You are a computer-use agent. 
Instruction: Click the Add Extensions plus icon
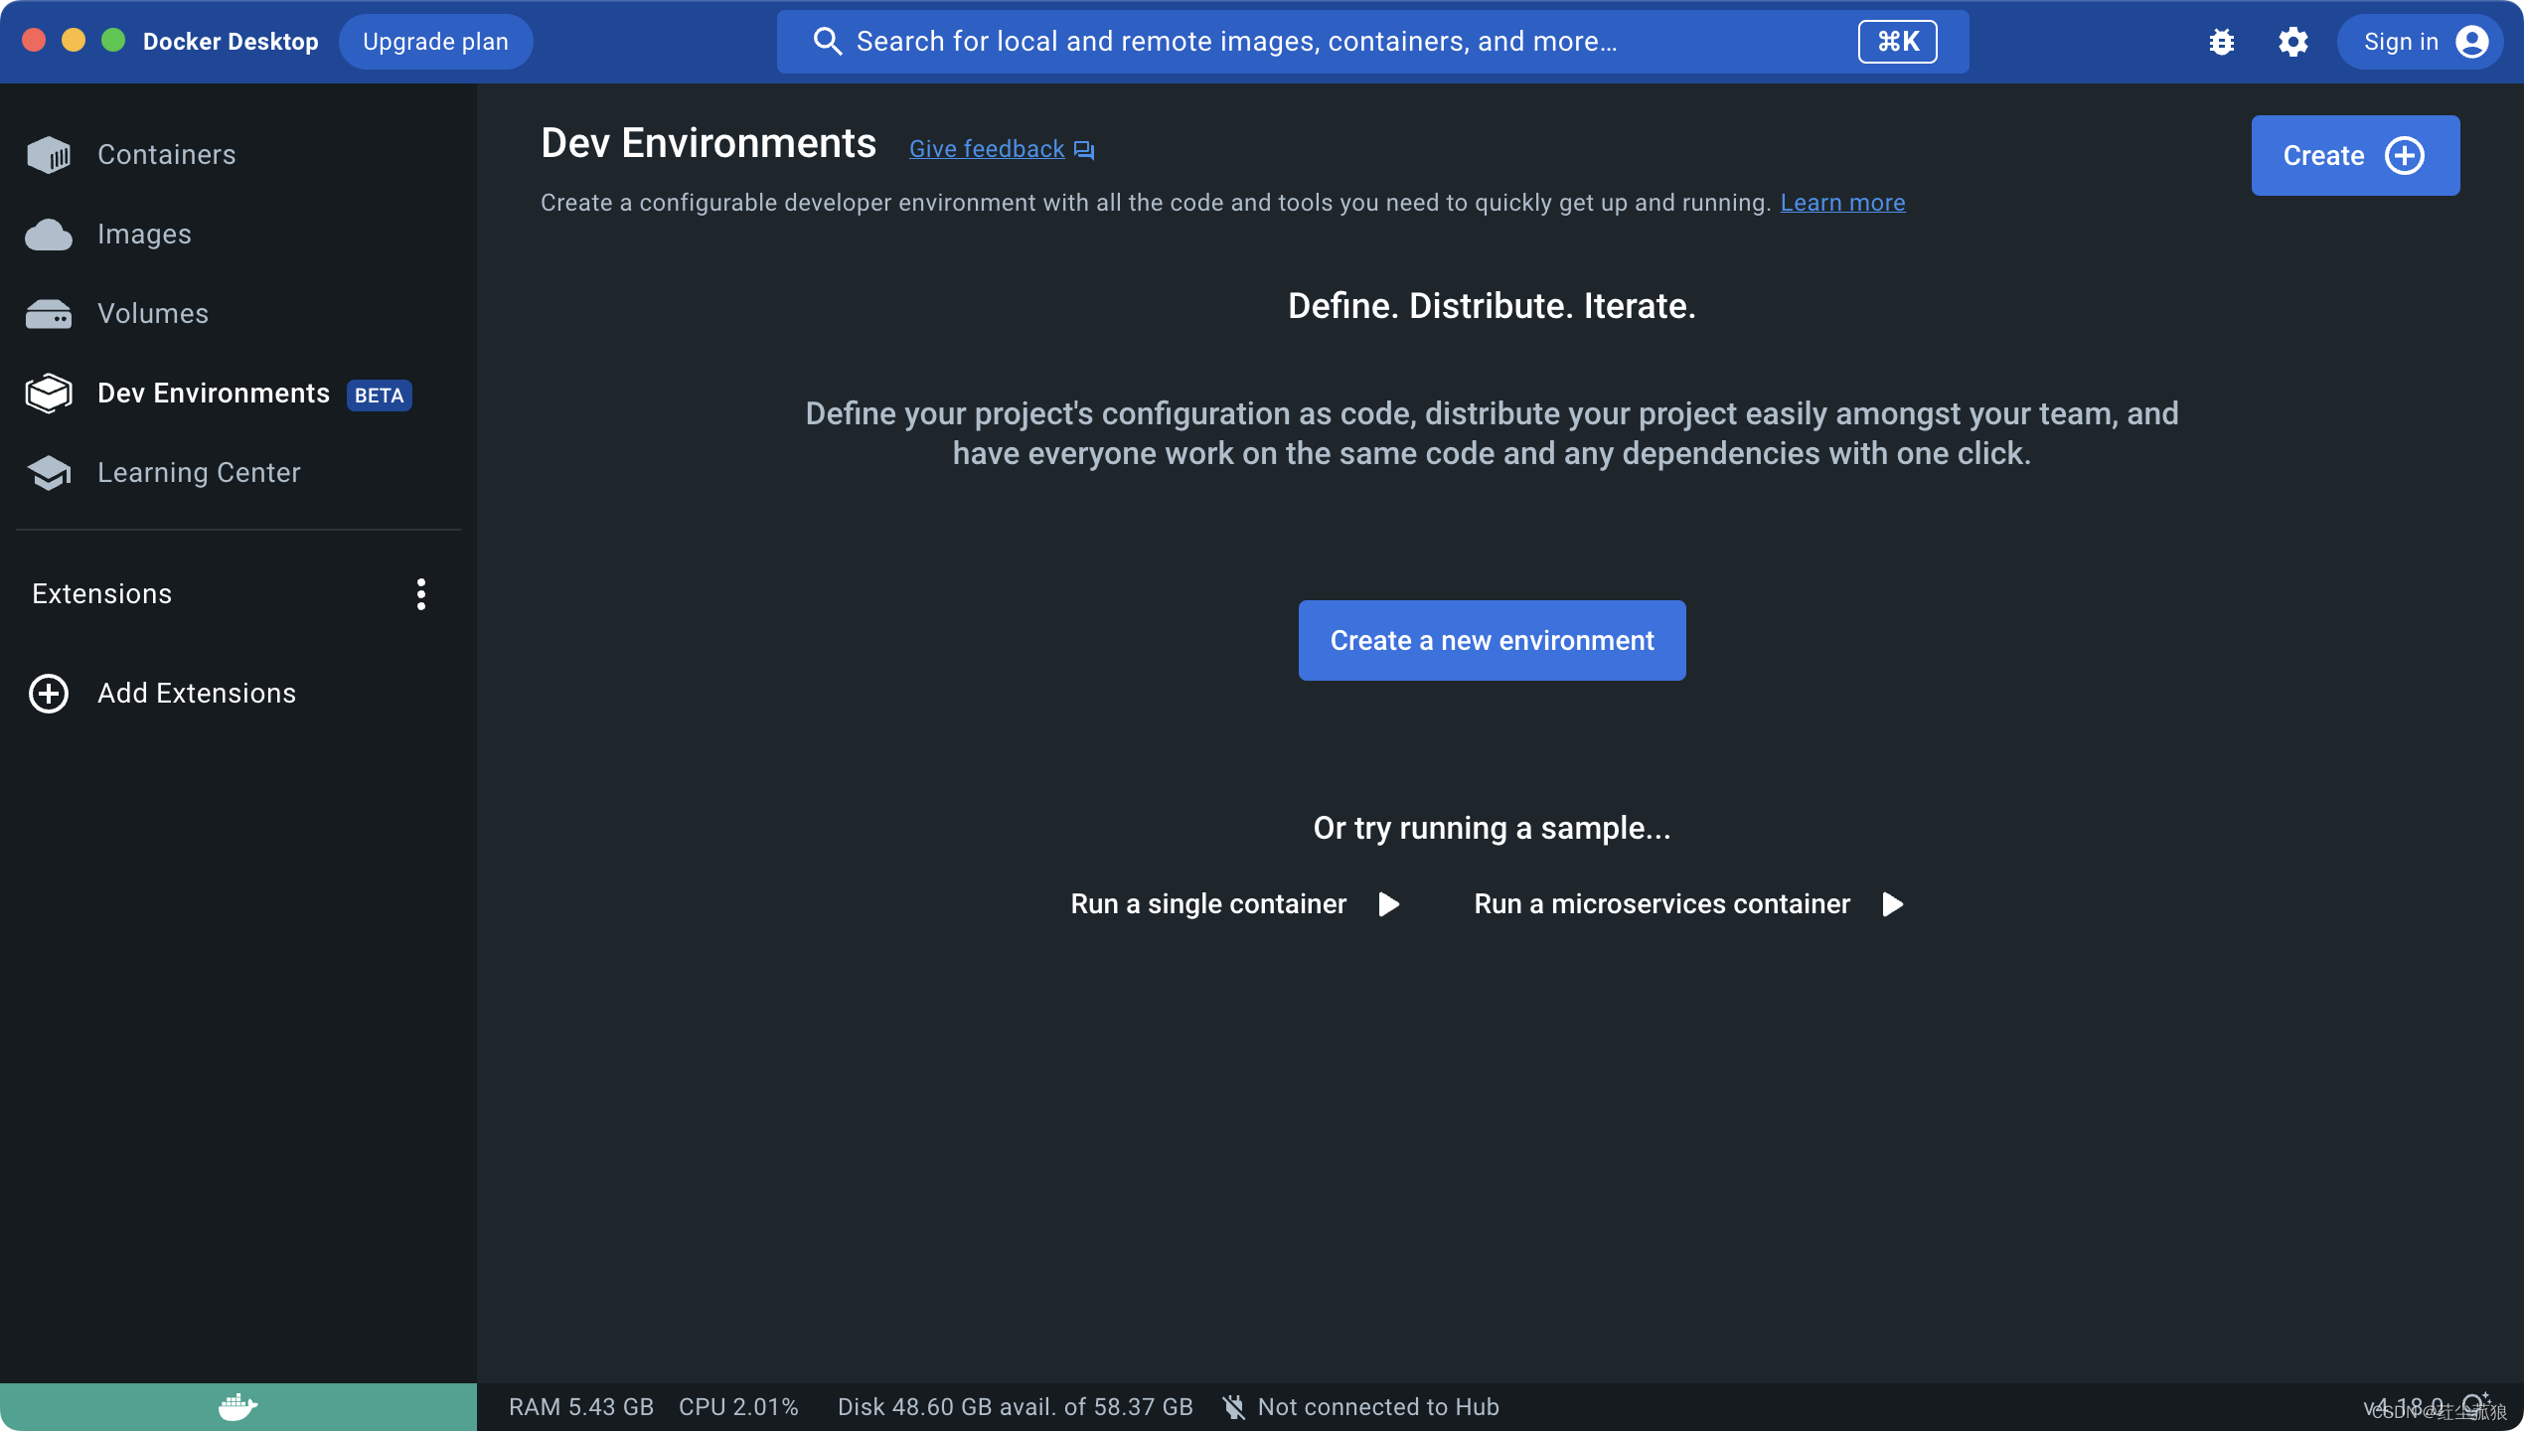tap(48, 694)
